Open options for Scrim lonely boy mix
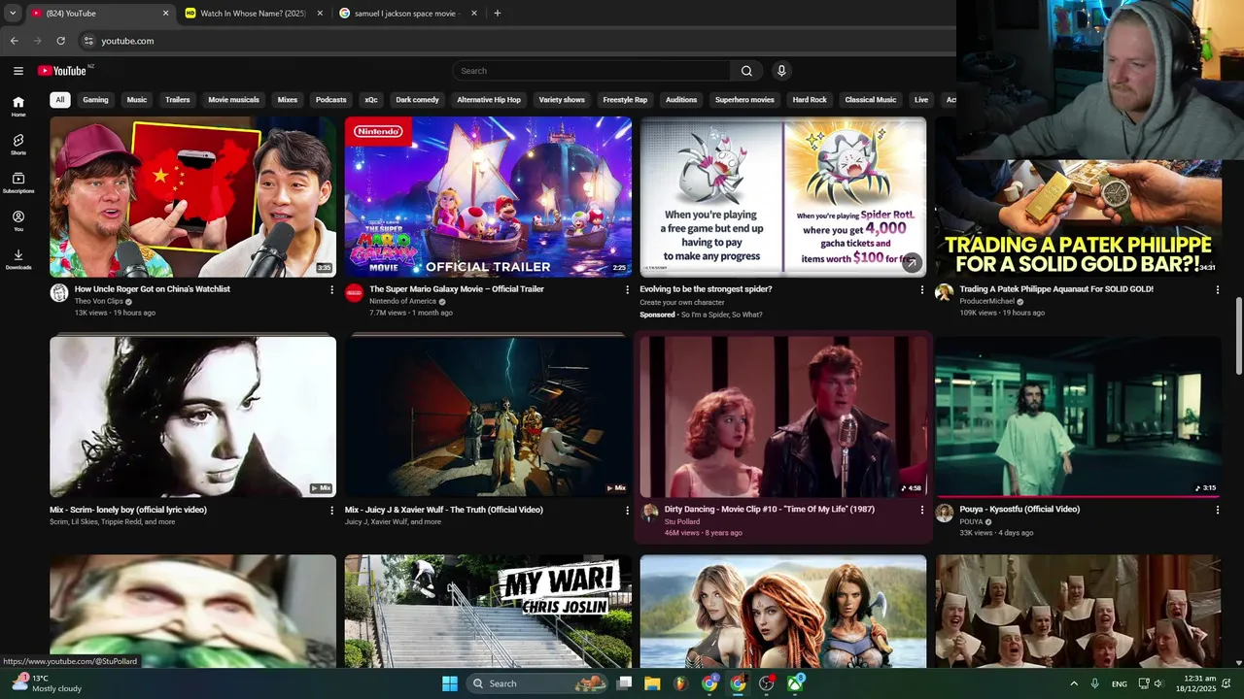The image size is (1244, 699). pyautogui.click(x=331, y=510)
